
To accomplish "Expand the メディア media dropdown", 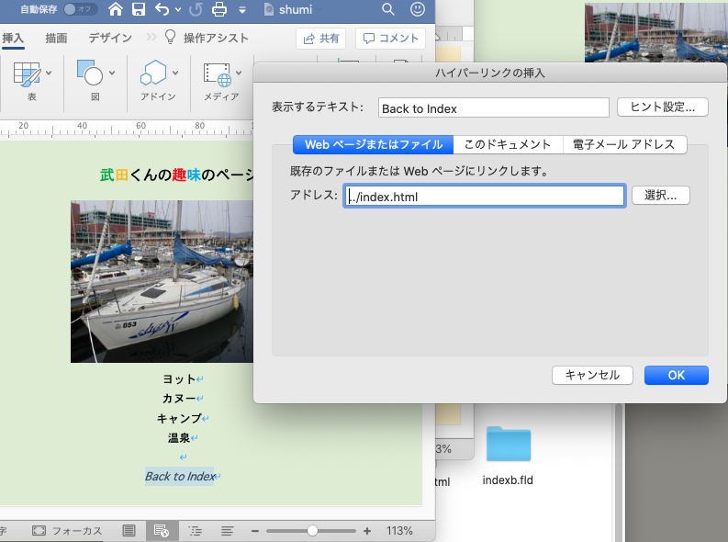I will 239,73.
